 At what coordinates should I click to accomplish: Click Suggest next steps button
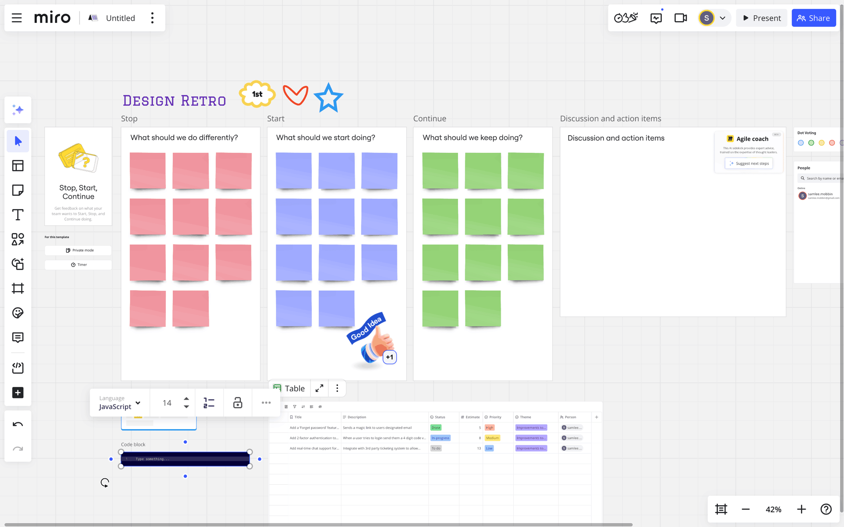[x=749, y=163]
